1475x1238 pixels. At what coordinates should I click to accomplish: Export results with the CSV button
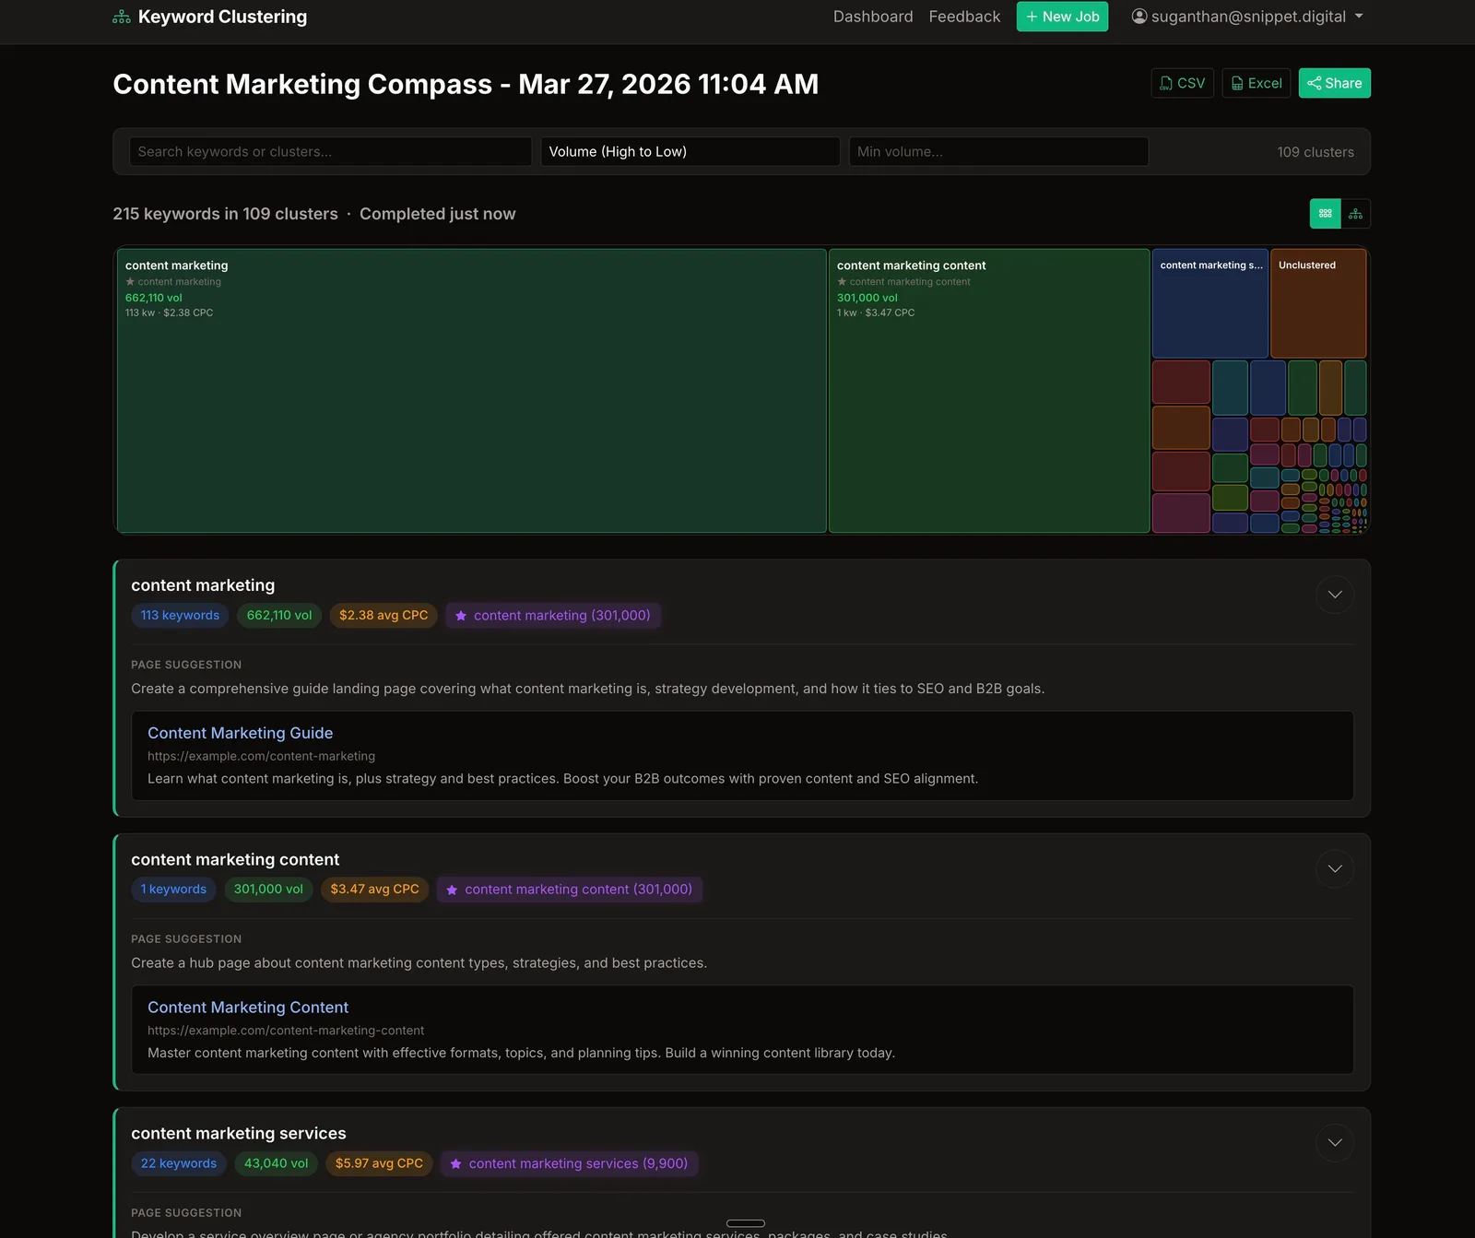(x=1182, y=83)
